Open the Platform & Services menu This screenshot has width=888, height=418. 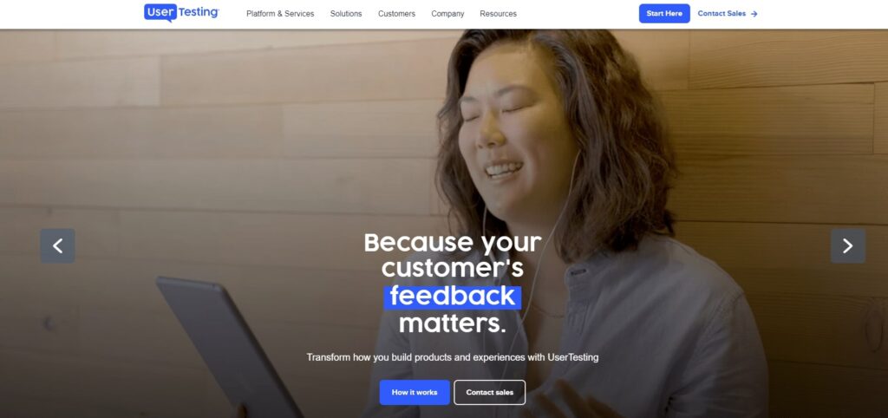(280, 14)
